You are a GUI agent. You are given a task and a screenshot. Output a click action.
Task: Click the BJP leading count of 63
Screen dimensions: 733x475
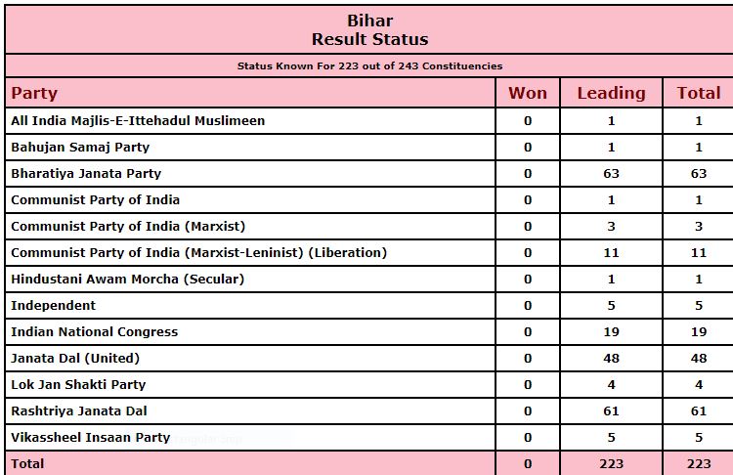tap(611, 173)
